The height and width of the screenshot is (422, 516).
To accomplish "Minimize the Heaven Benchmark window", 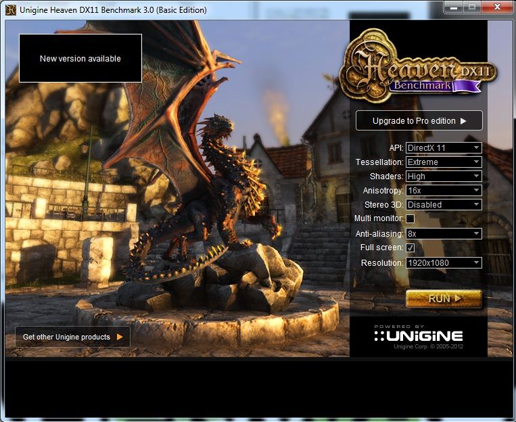I will tap(454, 7).
